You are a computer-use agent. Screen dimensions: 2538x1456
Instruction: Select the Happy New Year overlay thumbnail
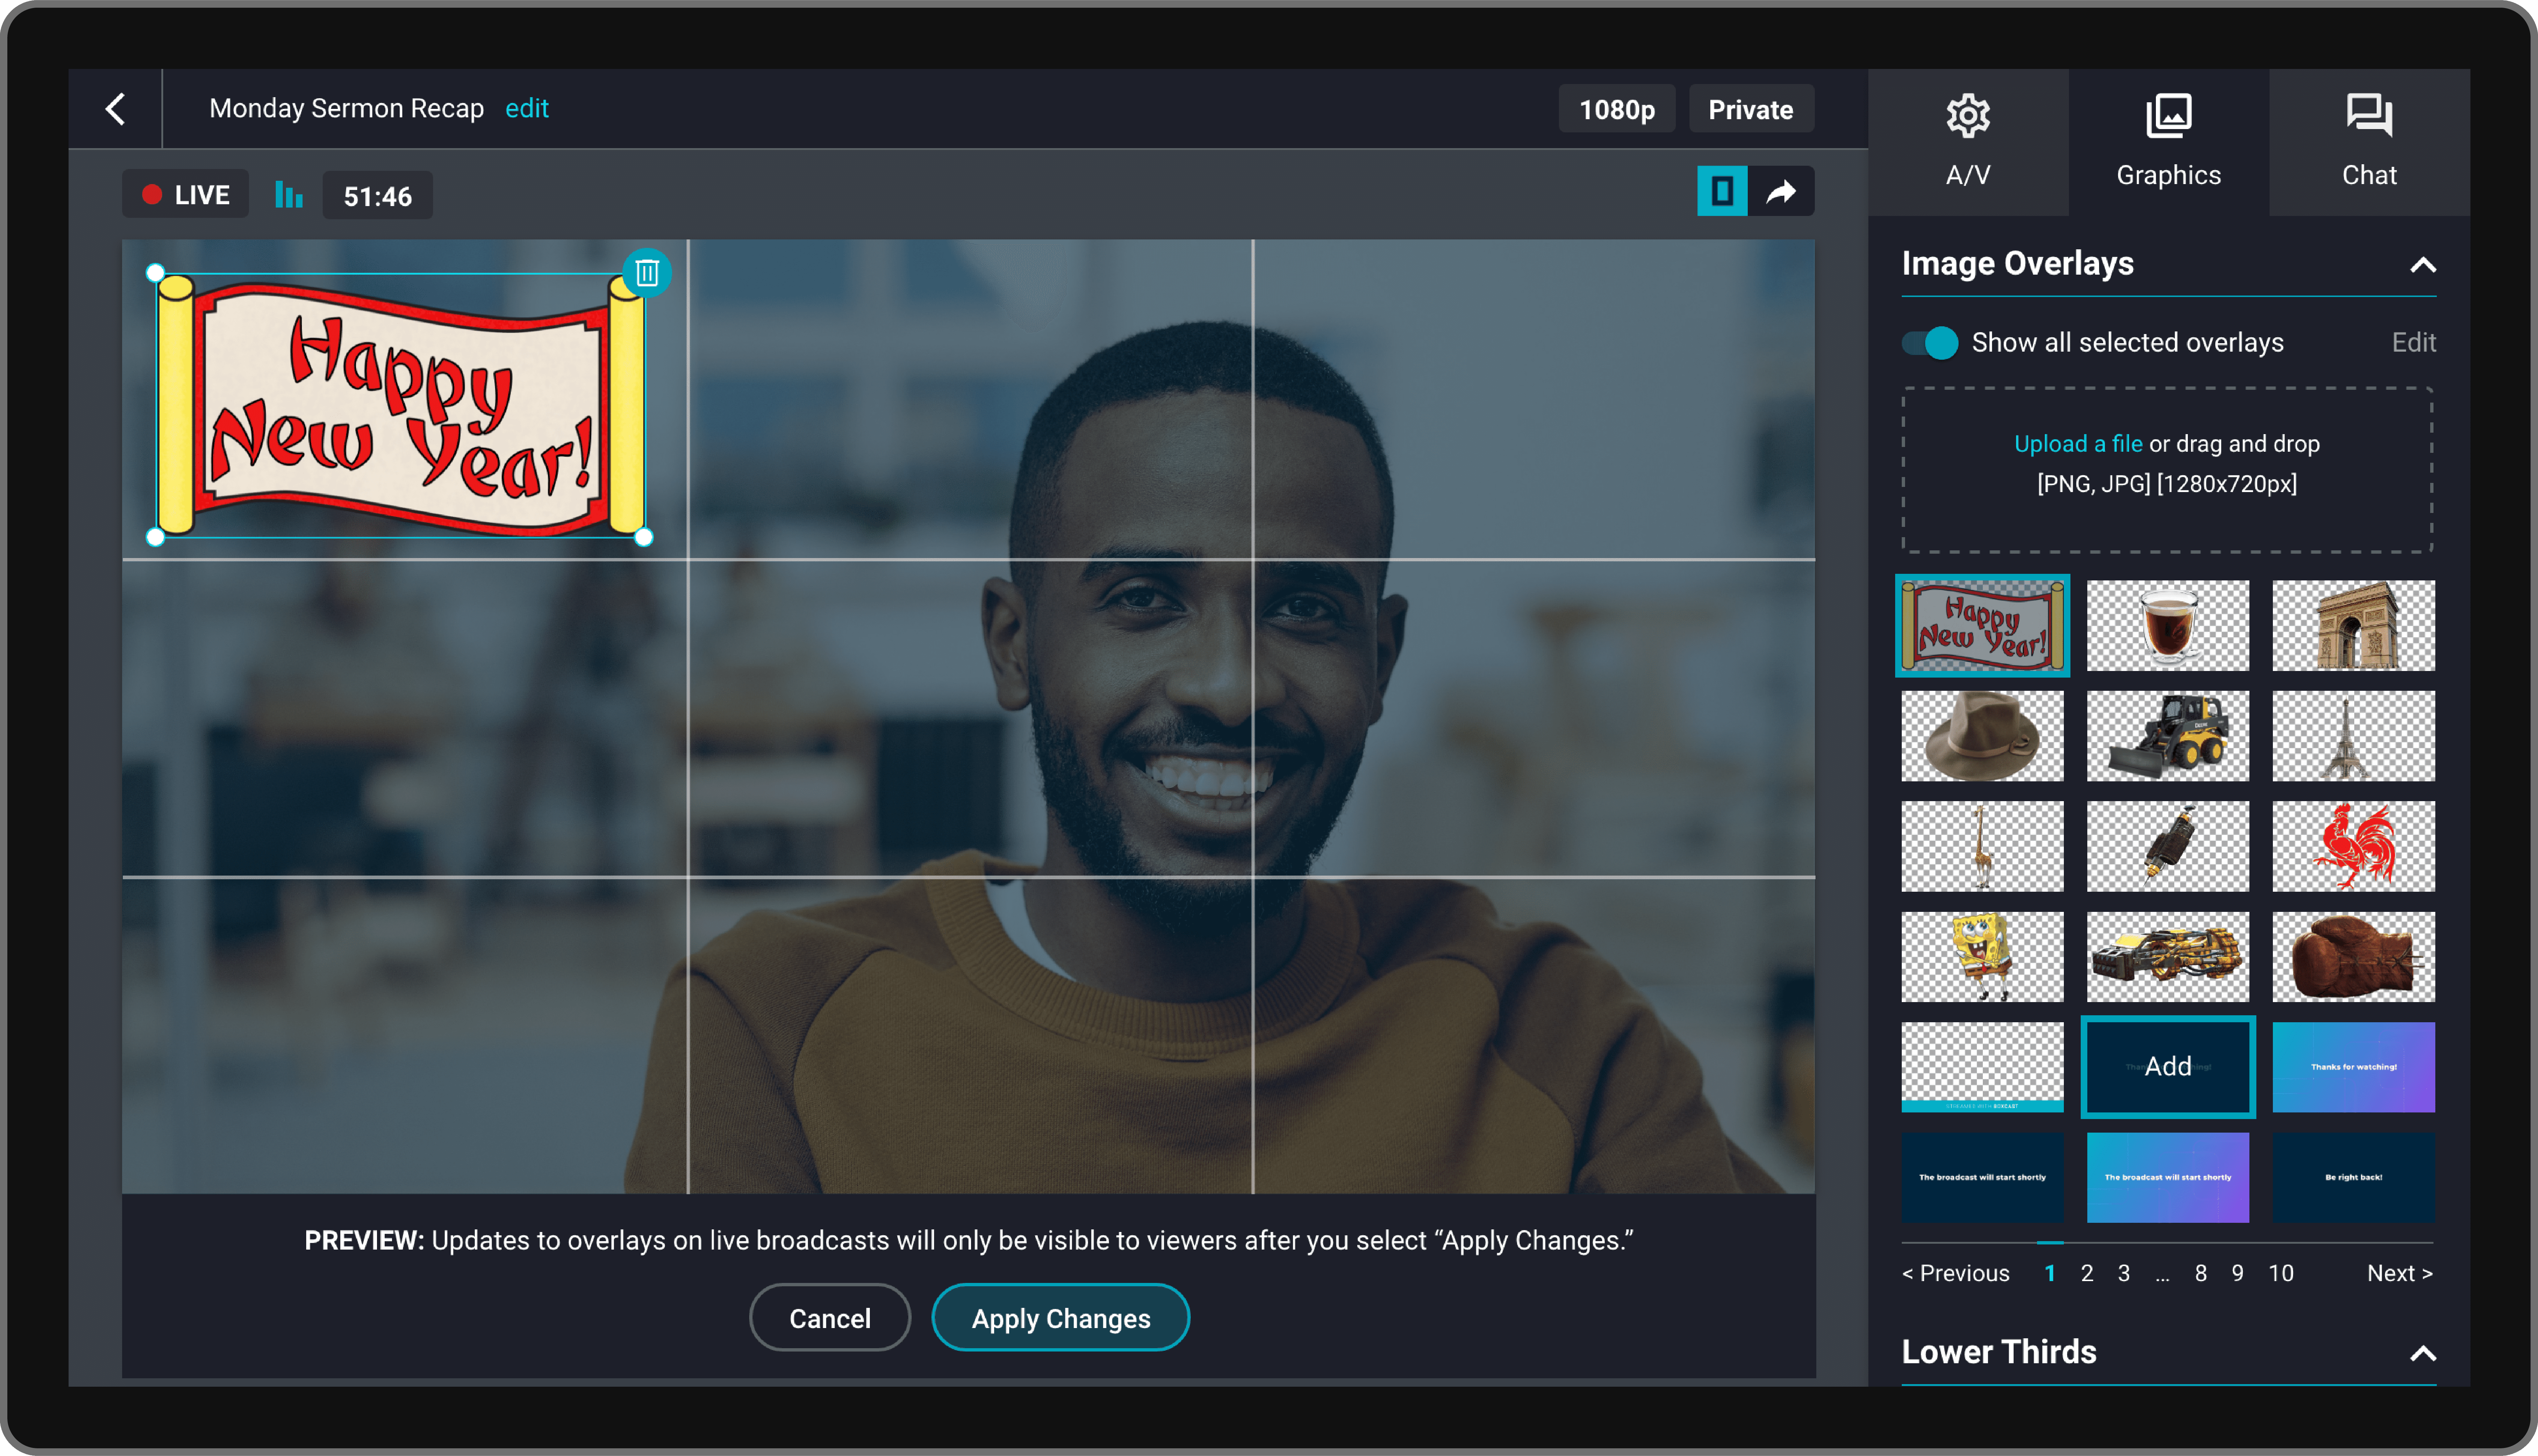(x=1982, y=626)
